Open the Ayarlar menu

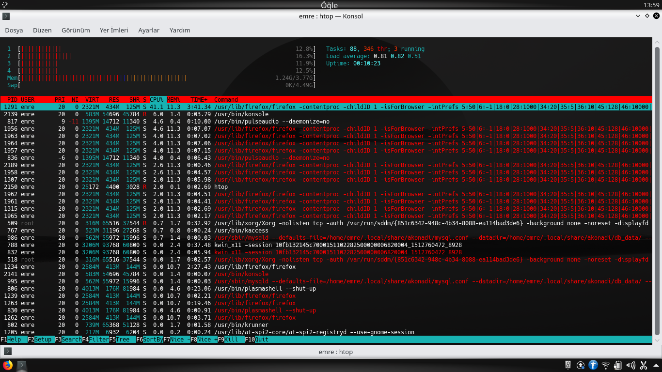point(149,30)
